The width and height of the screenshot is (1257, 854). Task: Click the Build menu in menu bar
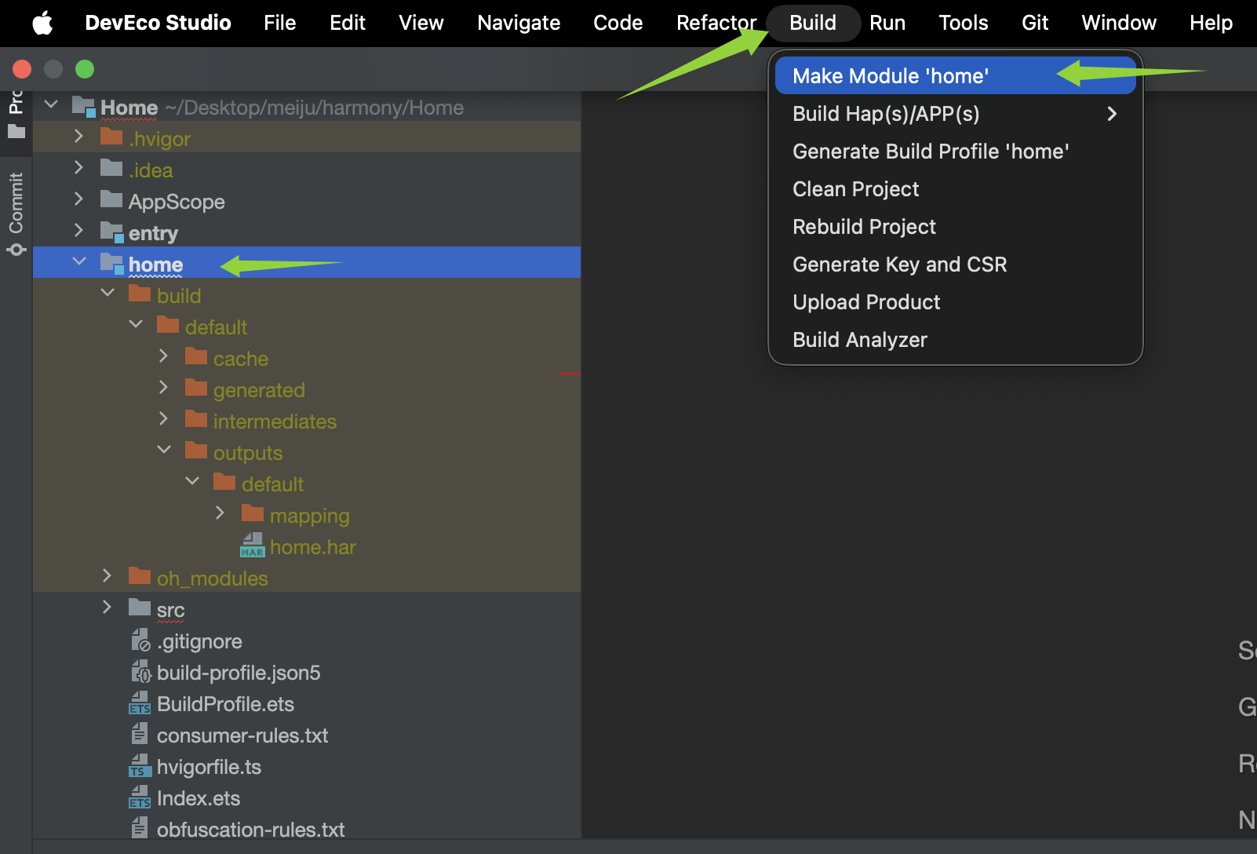click(x=813, y=23)
